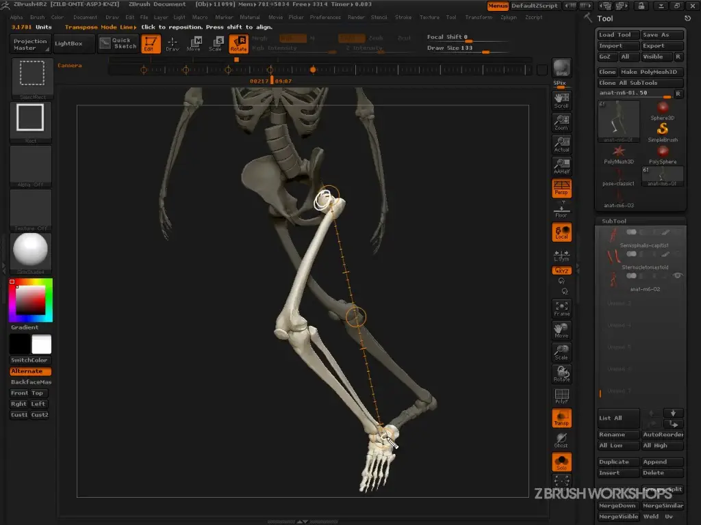Expand the SubTool panel header
The width and height of the screenshot is (701, 525).
[614, 221]
